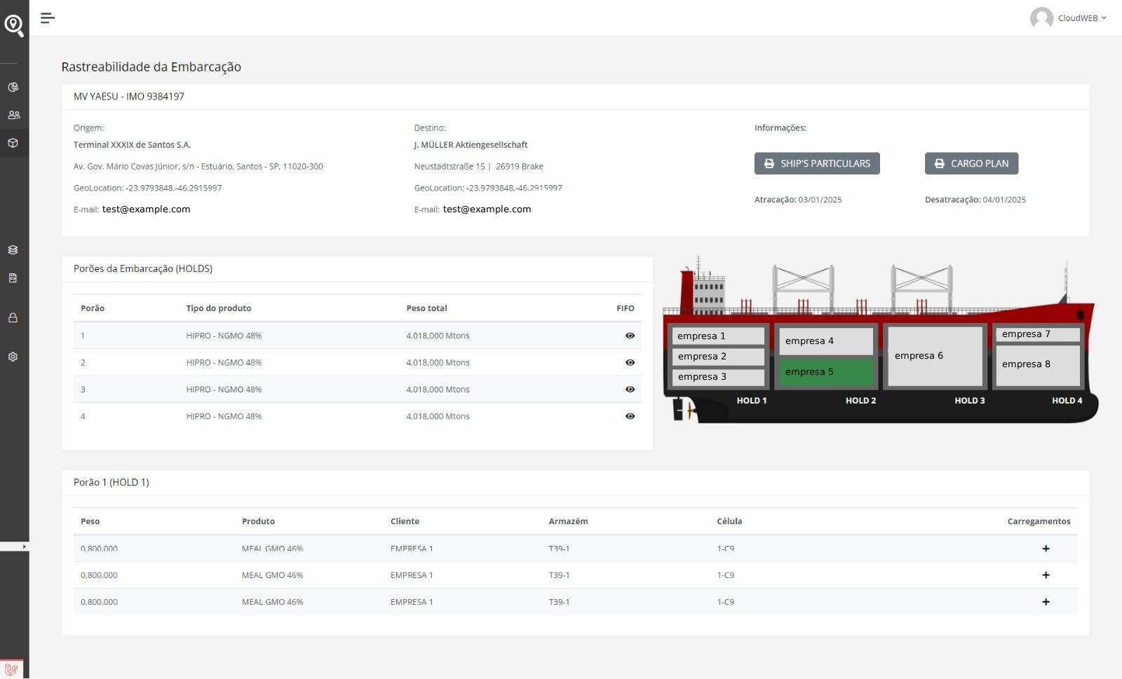1122x679 pixels.
Task: Select the green empresa 5 cargo block
Action: click(826, 372)
